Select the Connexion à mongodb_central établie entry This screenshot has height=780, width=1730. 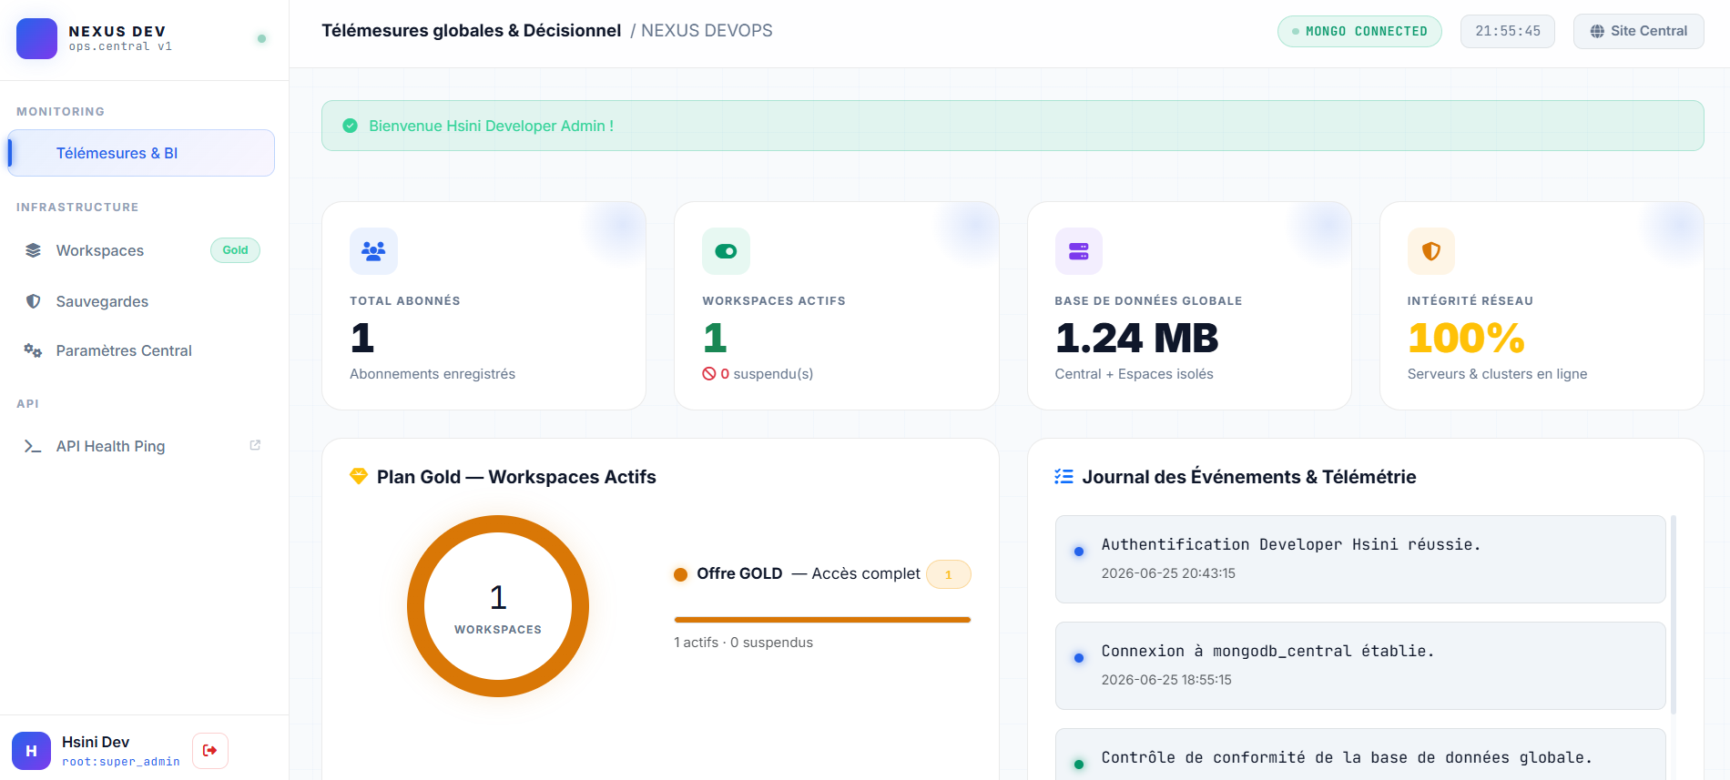[x=1360, y=665]
